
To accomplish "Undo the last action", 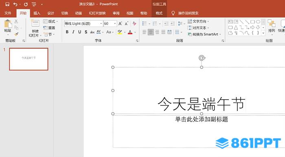I will (15, 4).
